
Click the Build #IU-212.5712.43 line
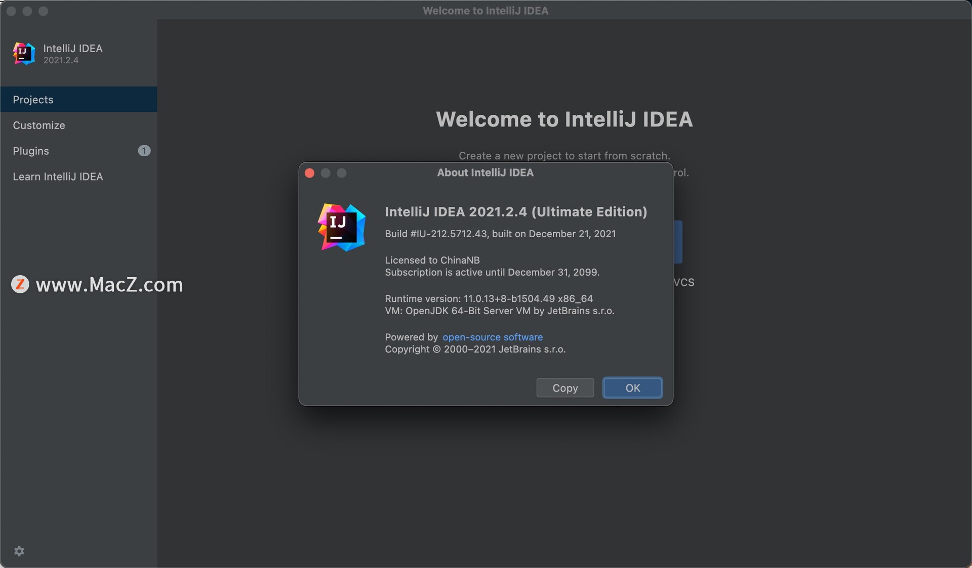[500, 234]
